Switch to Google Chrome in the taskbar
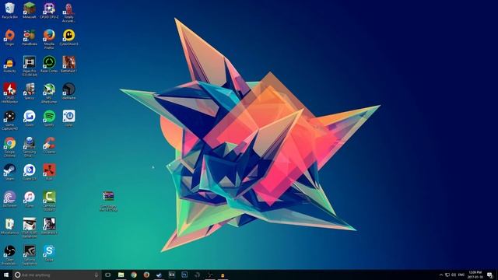Image resolution: width=498 pixels, height=280 pixels. (x=134, y=275)
